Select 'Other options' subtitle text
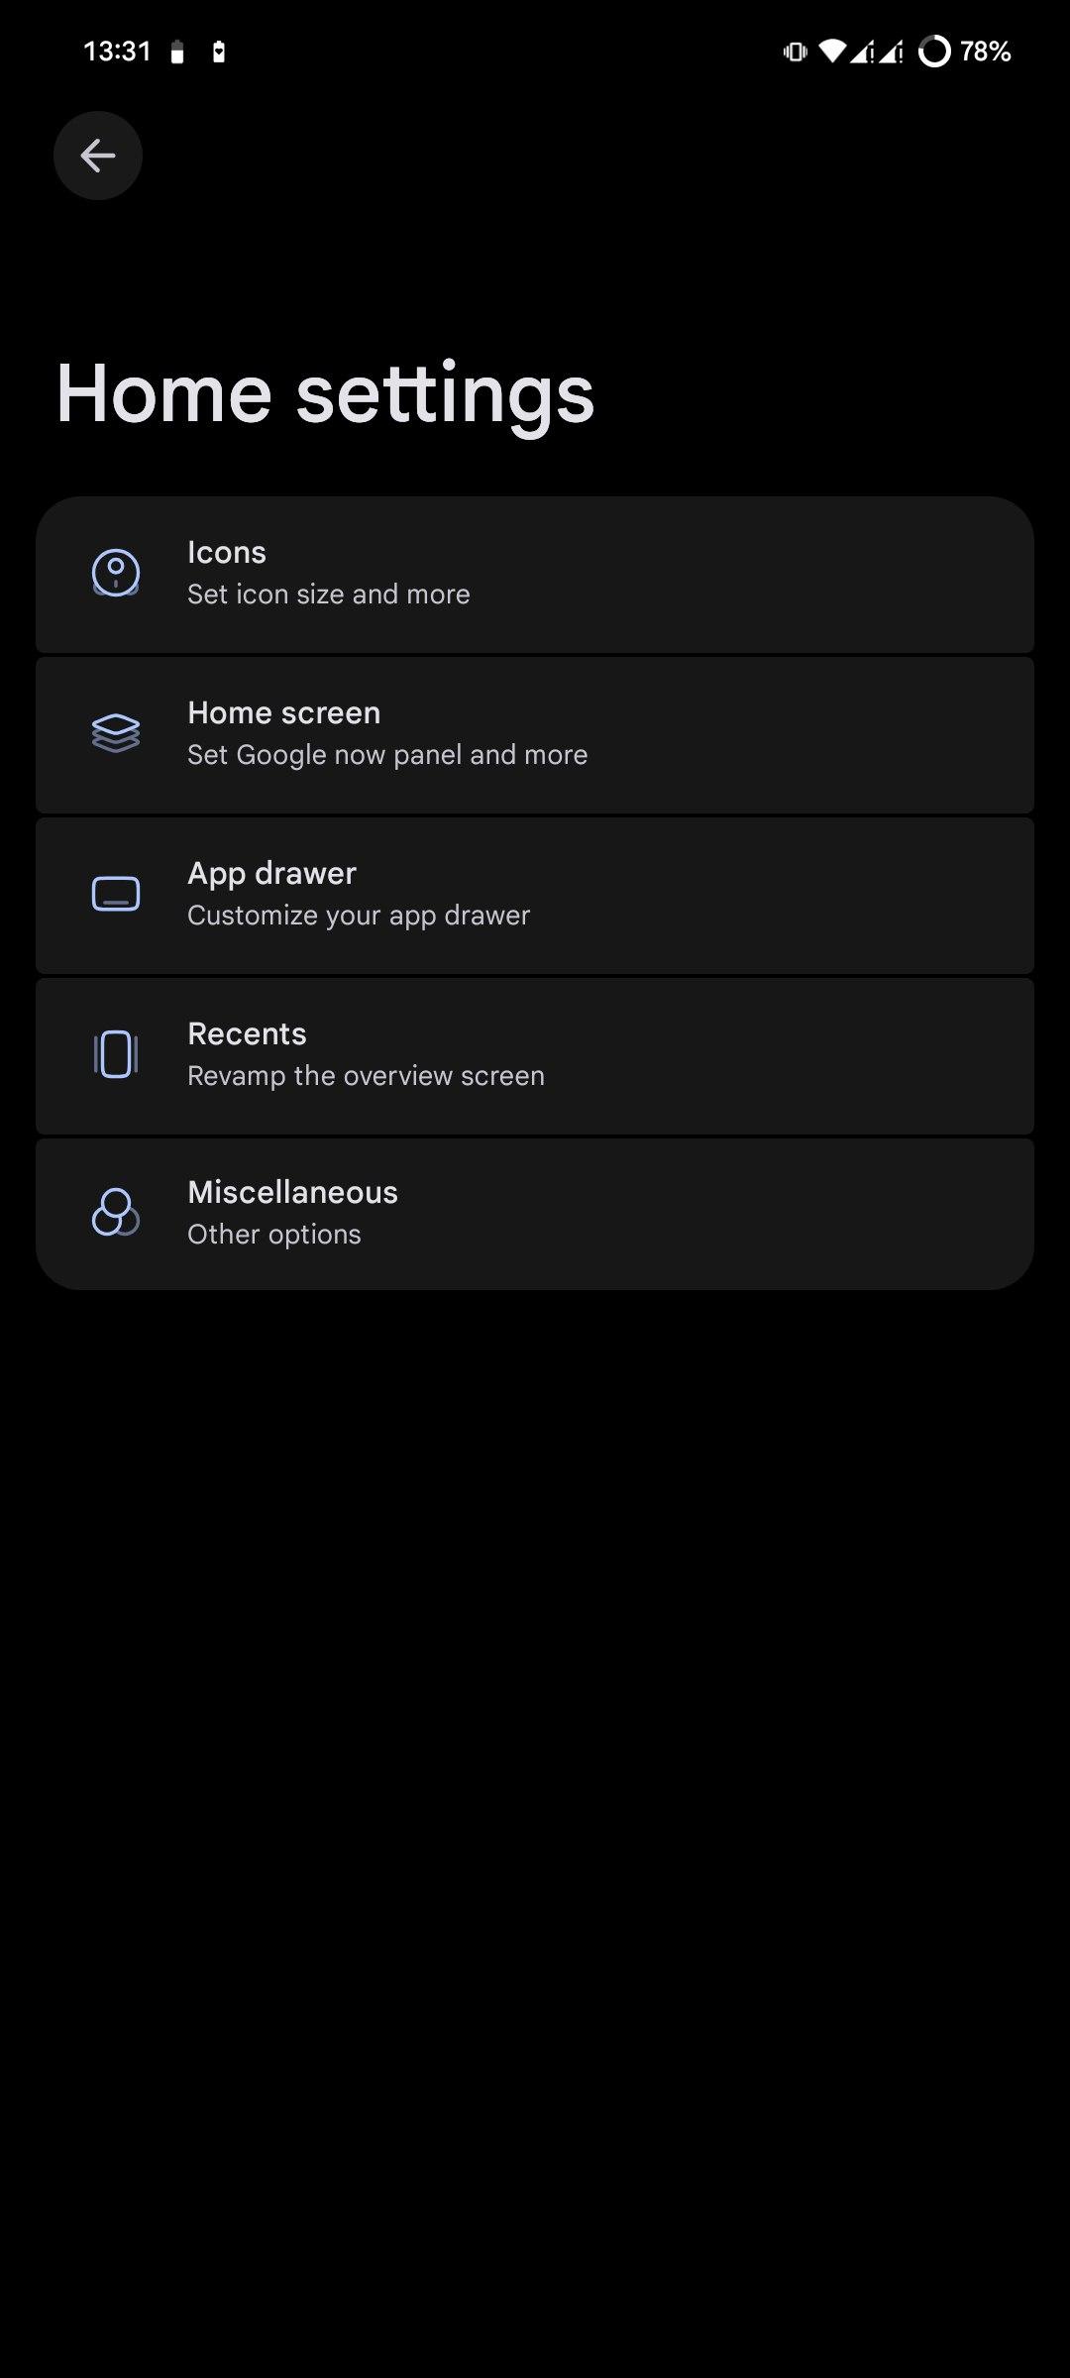Viewport: 1070px width, 2378px height. point(274,1235)
